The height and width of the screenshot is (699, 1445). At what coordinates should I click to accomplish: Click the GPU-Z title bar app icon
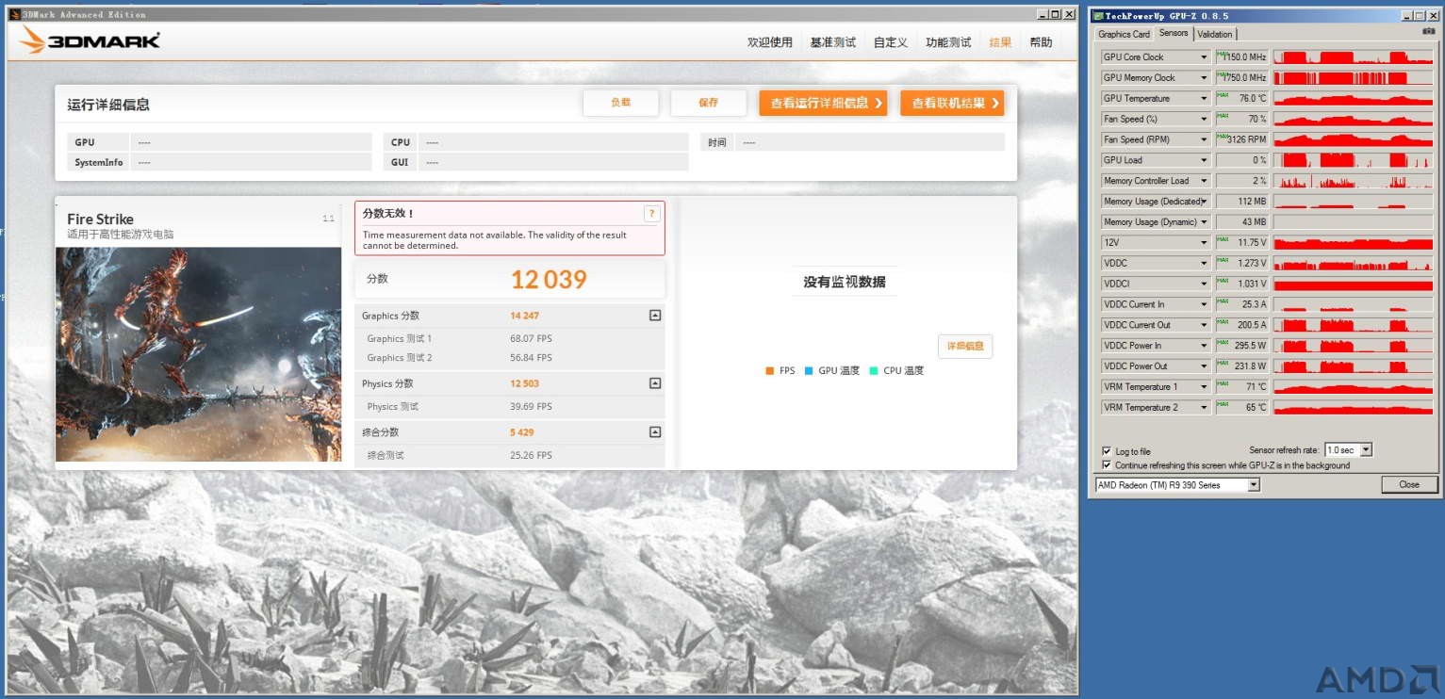pyautogui.click(x=1098, y=15)
